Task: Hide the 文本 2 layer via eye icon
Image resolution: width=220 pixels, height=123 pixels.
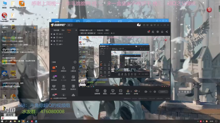Action: click(51, 41)
